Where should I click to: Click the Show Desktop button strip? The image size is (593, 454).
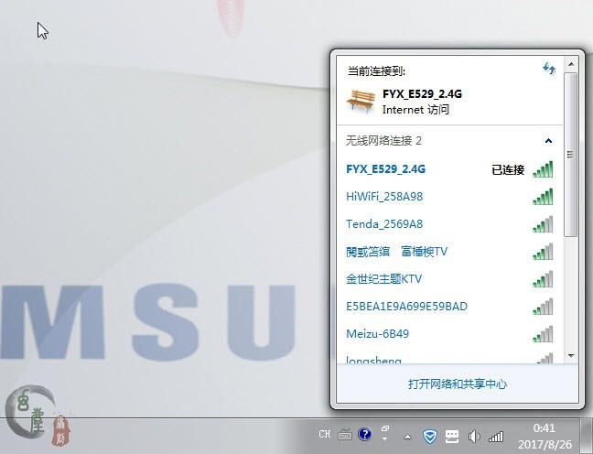coord(586,437)
